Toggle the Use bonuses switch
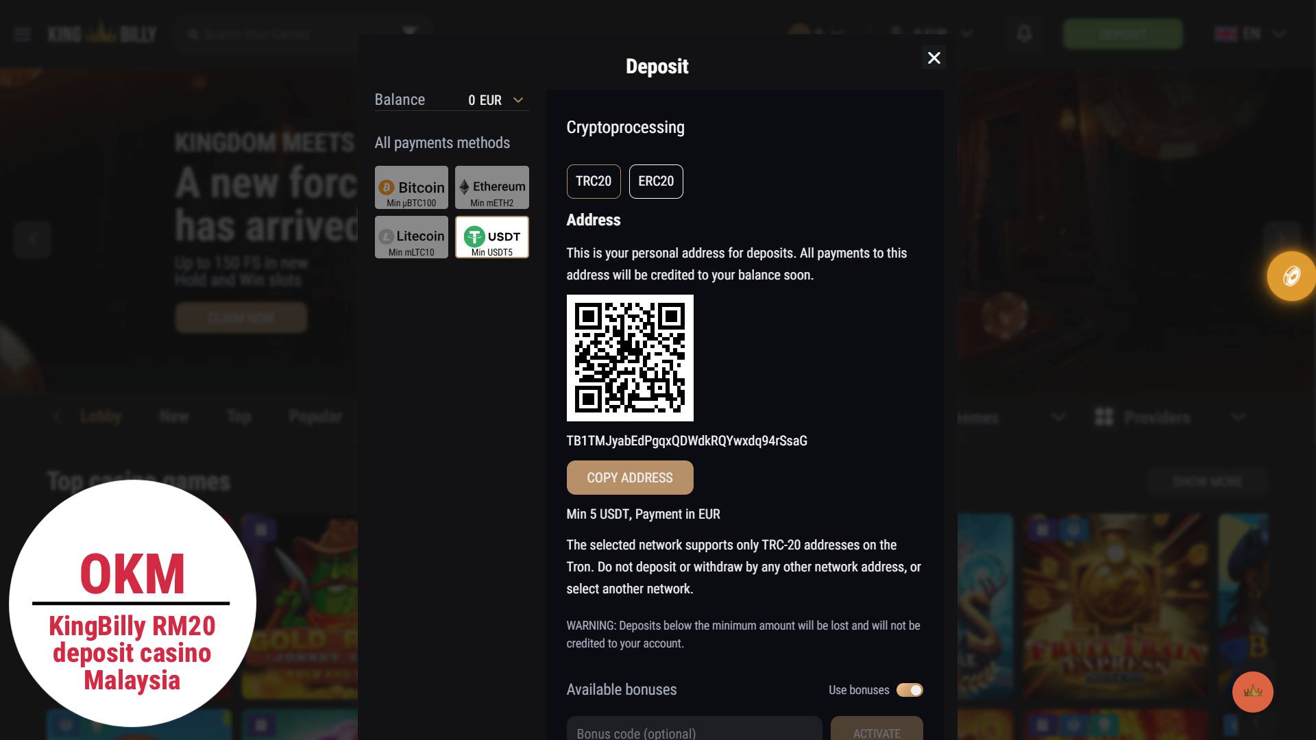Screen dimensions: 1316x740 [x=910, y=690]
